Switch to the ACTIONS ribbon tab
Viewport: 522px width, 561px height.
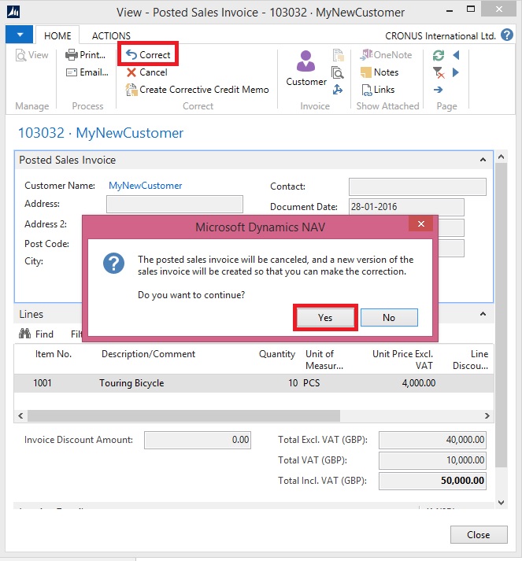click(112, 36)
